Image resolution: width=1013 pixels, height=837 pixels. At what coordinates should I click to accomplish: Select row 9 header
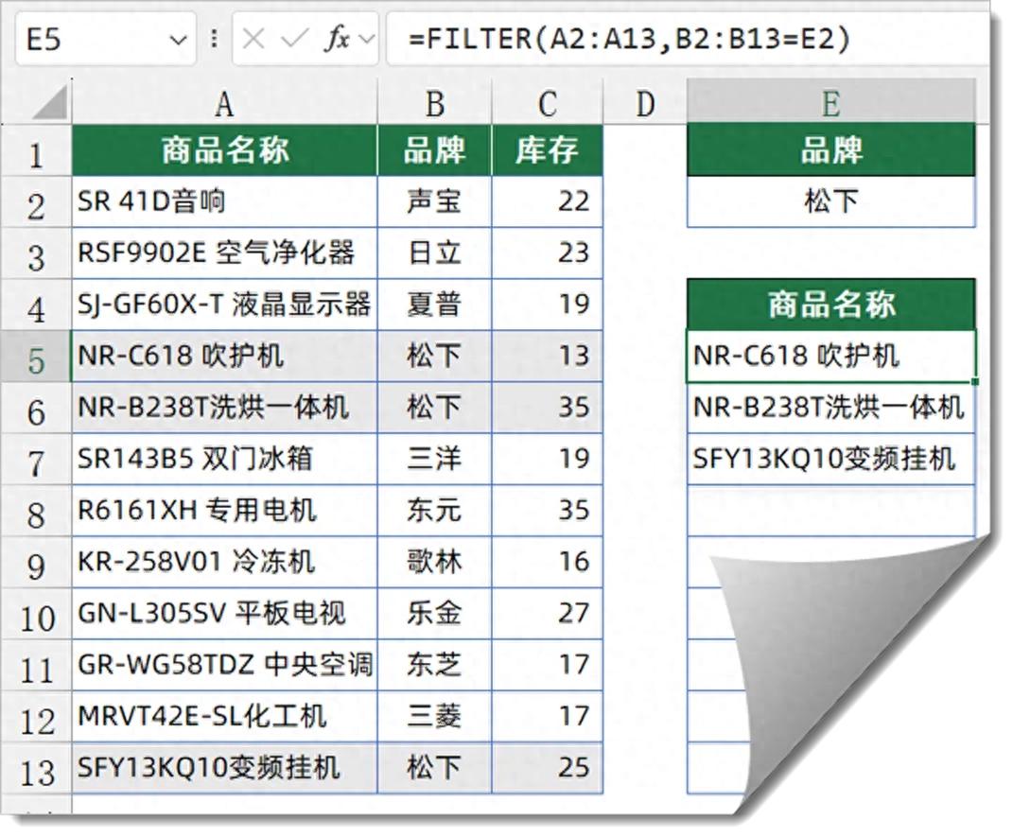[x=36, y=563]
